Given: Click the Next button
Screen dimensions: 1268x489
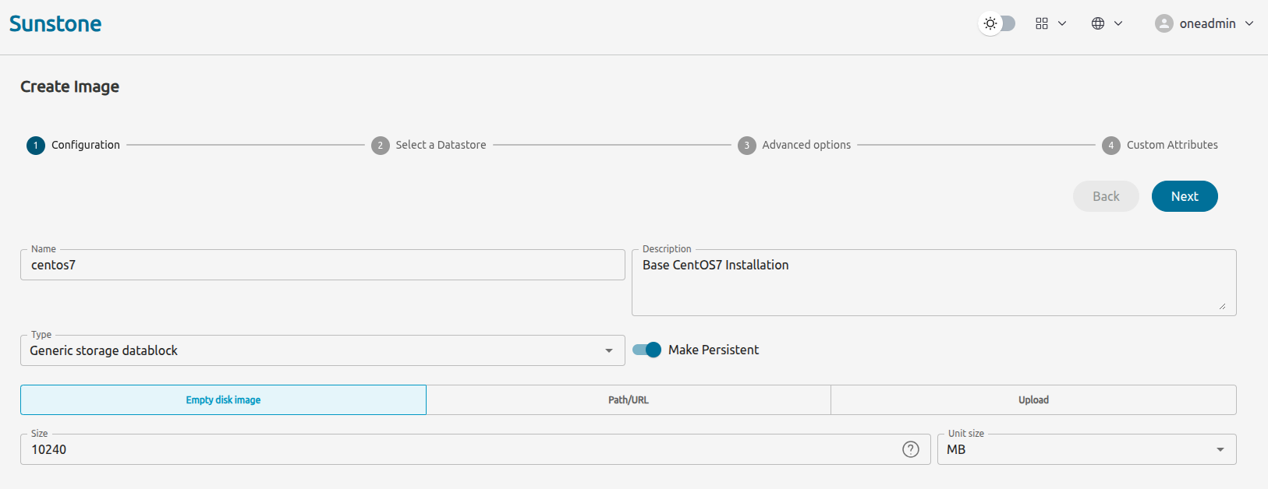Looking at the screenshot, I should pyautogui.click(x=1185, y=196).
